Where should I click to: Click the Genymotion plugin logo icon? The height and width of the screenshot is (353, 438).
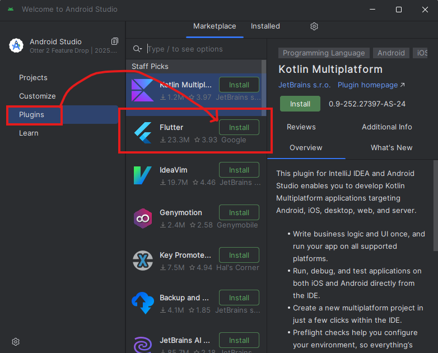[x=142, y=218]
